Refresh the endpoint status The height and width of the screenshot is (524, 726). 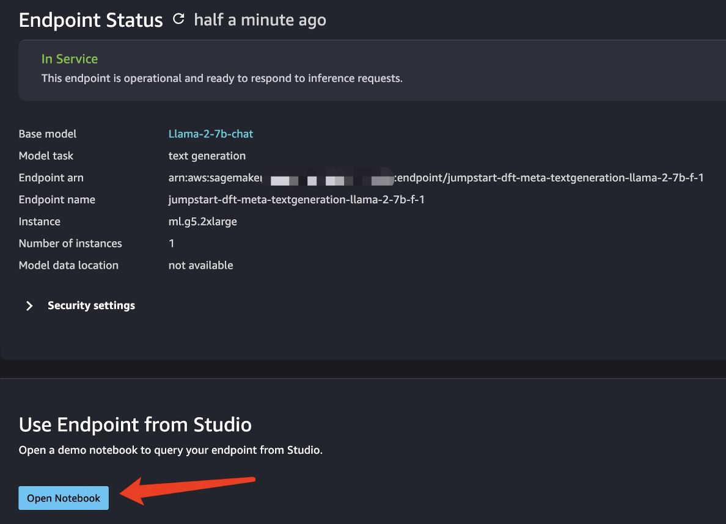point(178,19)
